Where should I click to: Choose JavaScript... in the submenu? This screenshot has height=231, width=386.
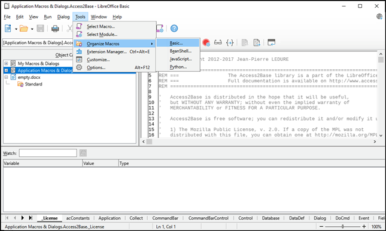[178, 58]
